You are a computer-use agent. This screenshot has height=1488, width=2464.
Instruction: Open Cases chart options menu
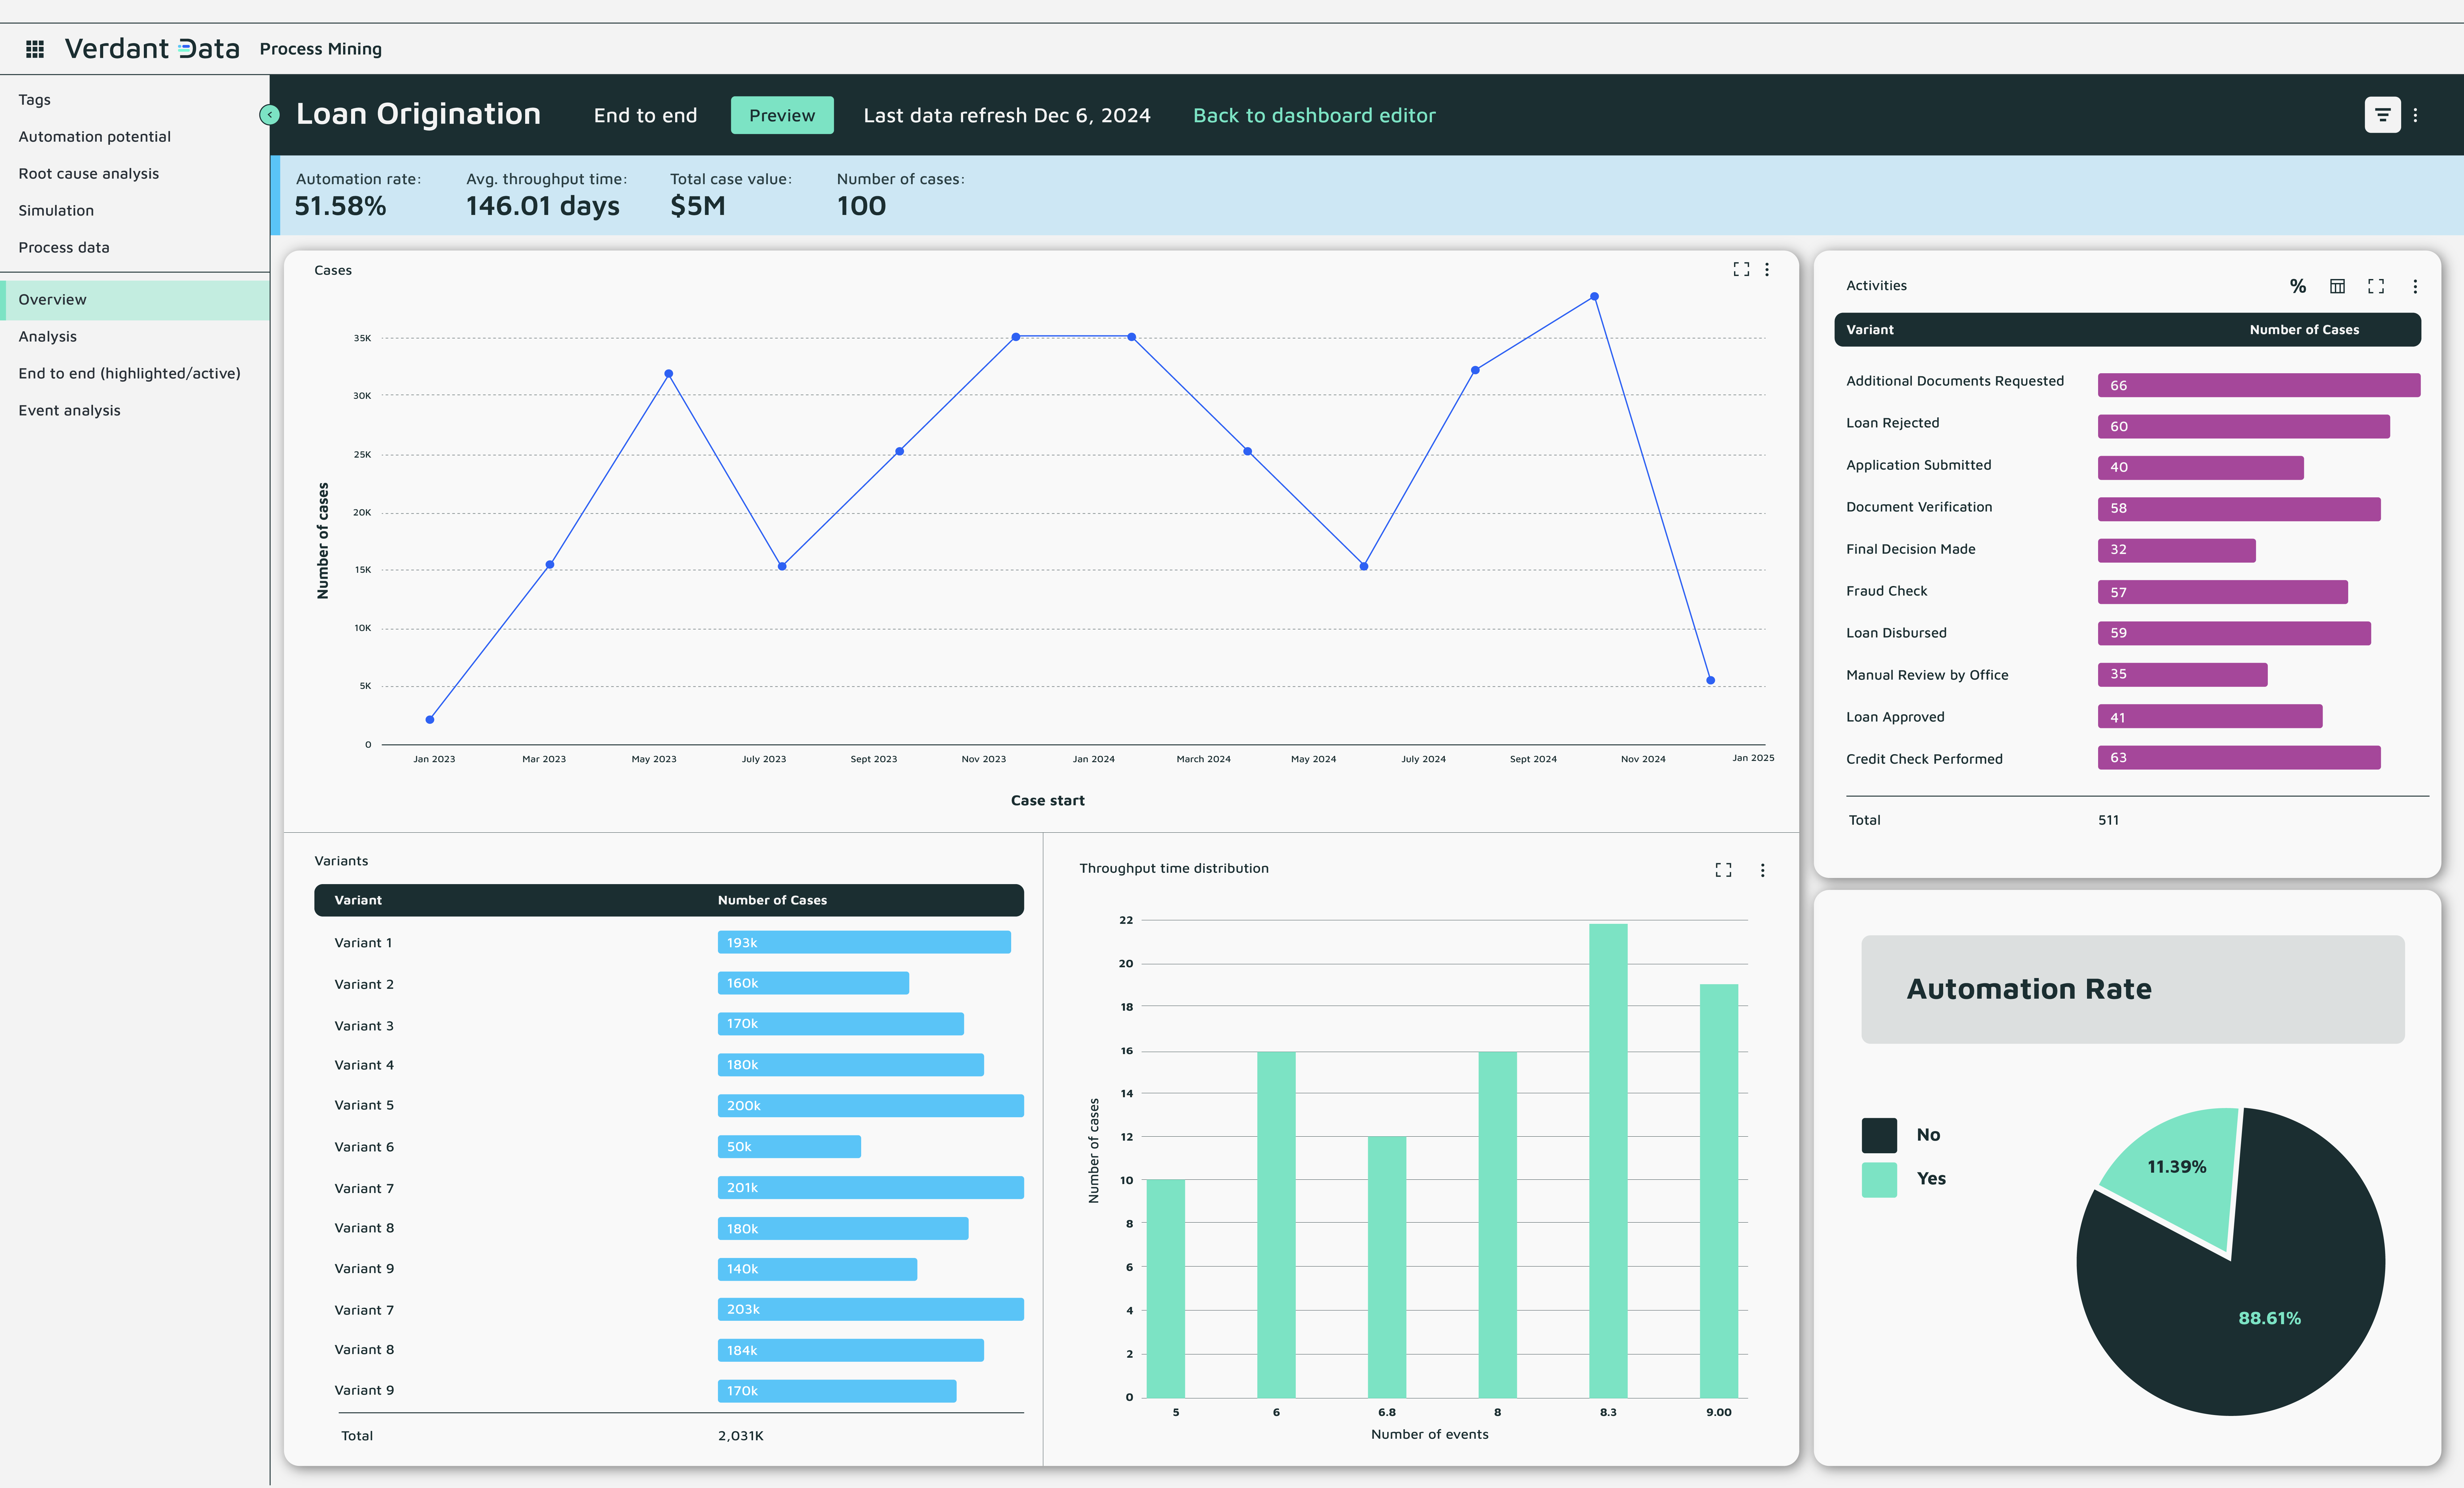pyautogui.click(x=1767, y=270)
